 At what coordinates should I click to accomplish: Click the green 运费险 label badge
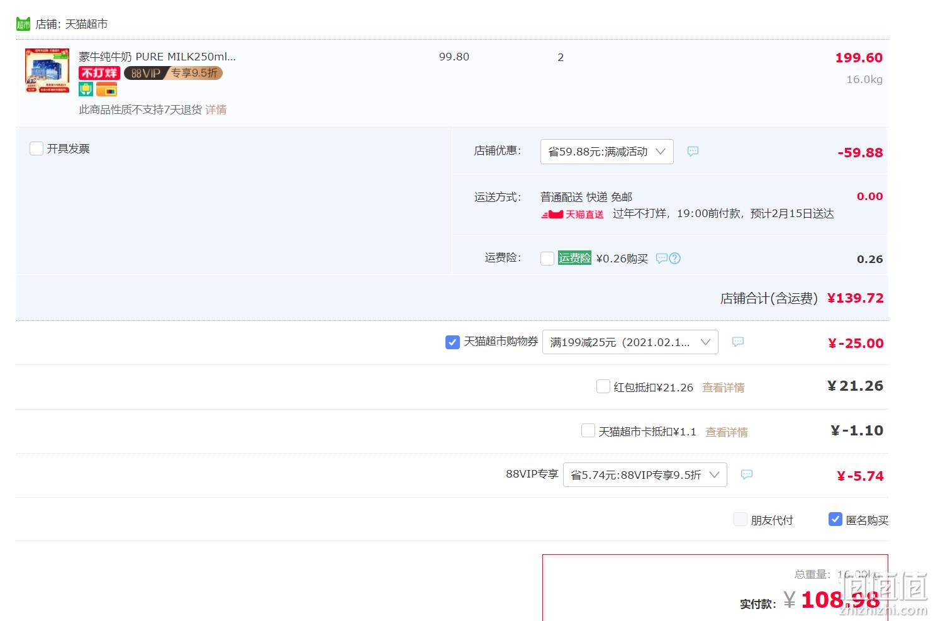(574, 258)
